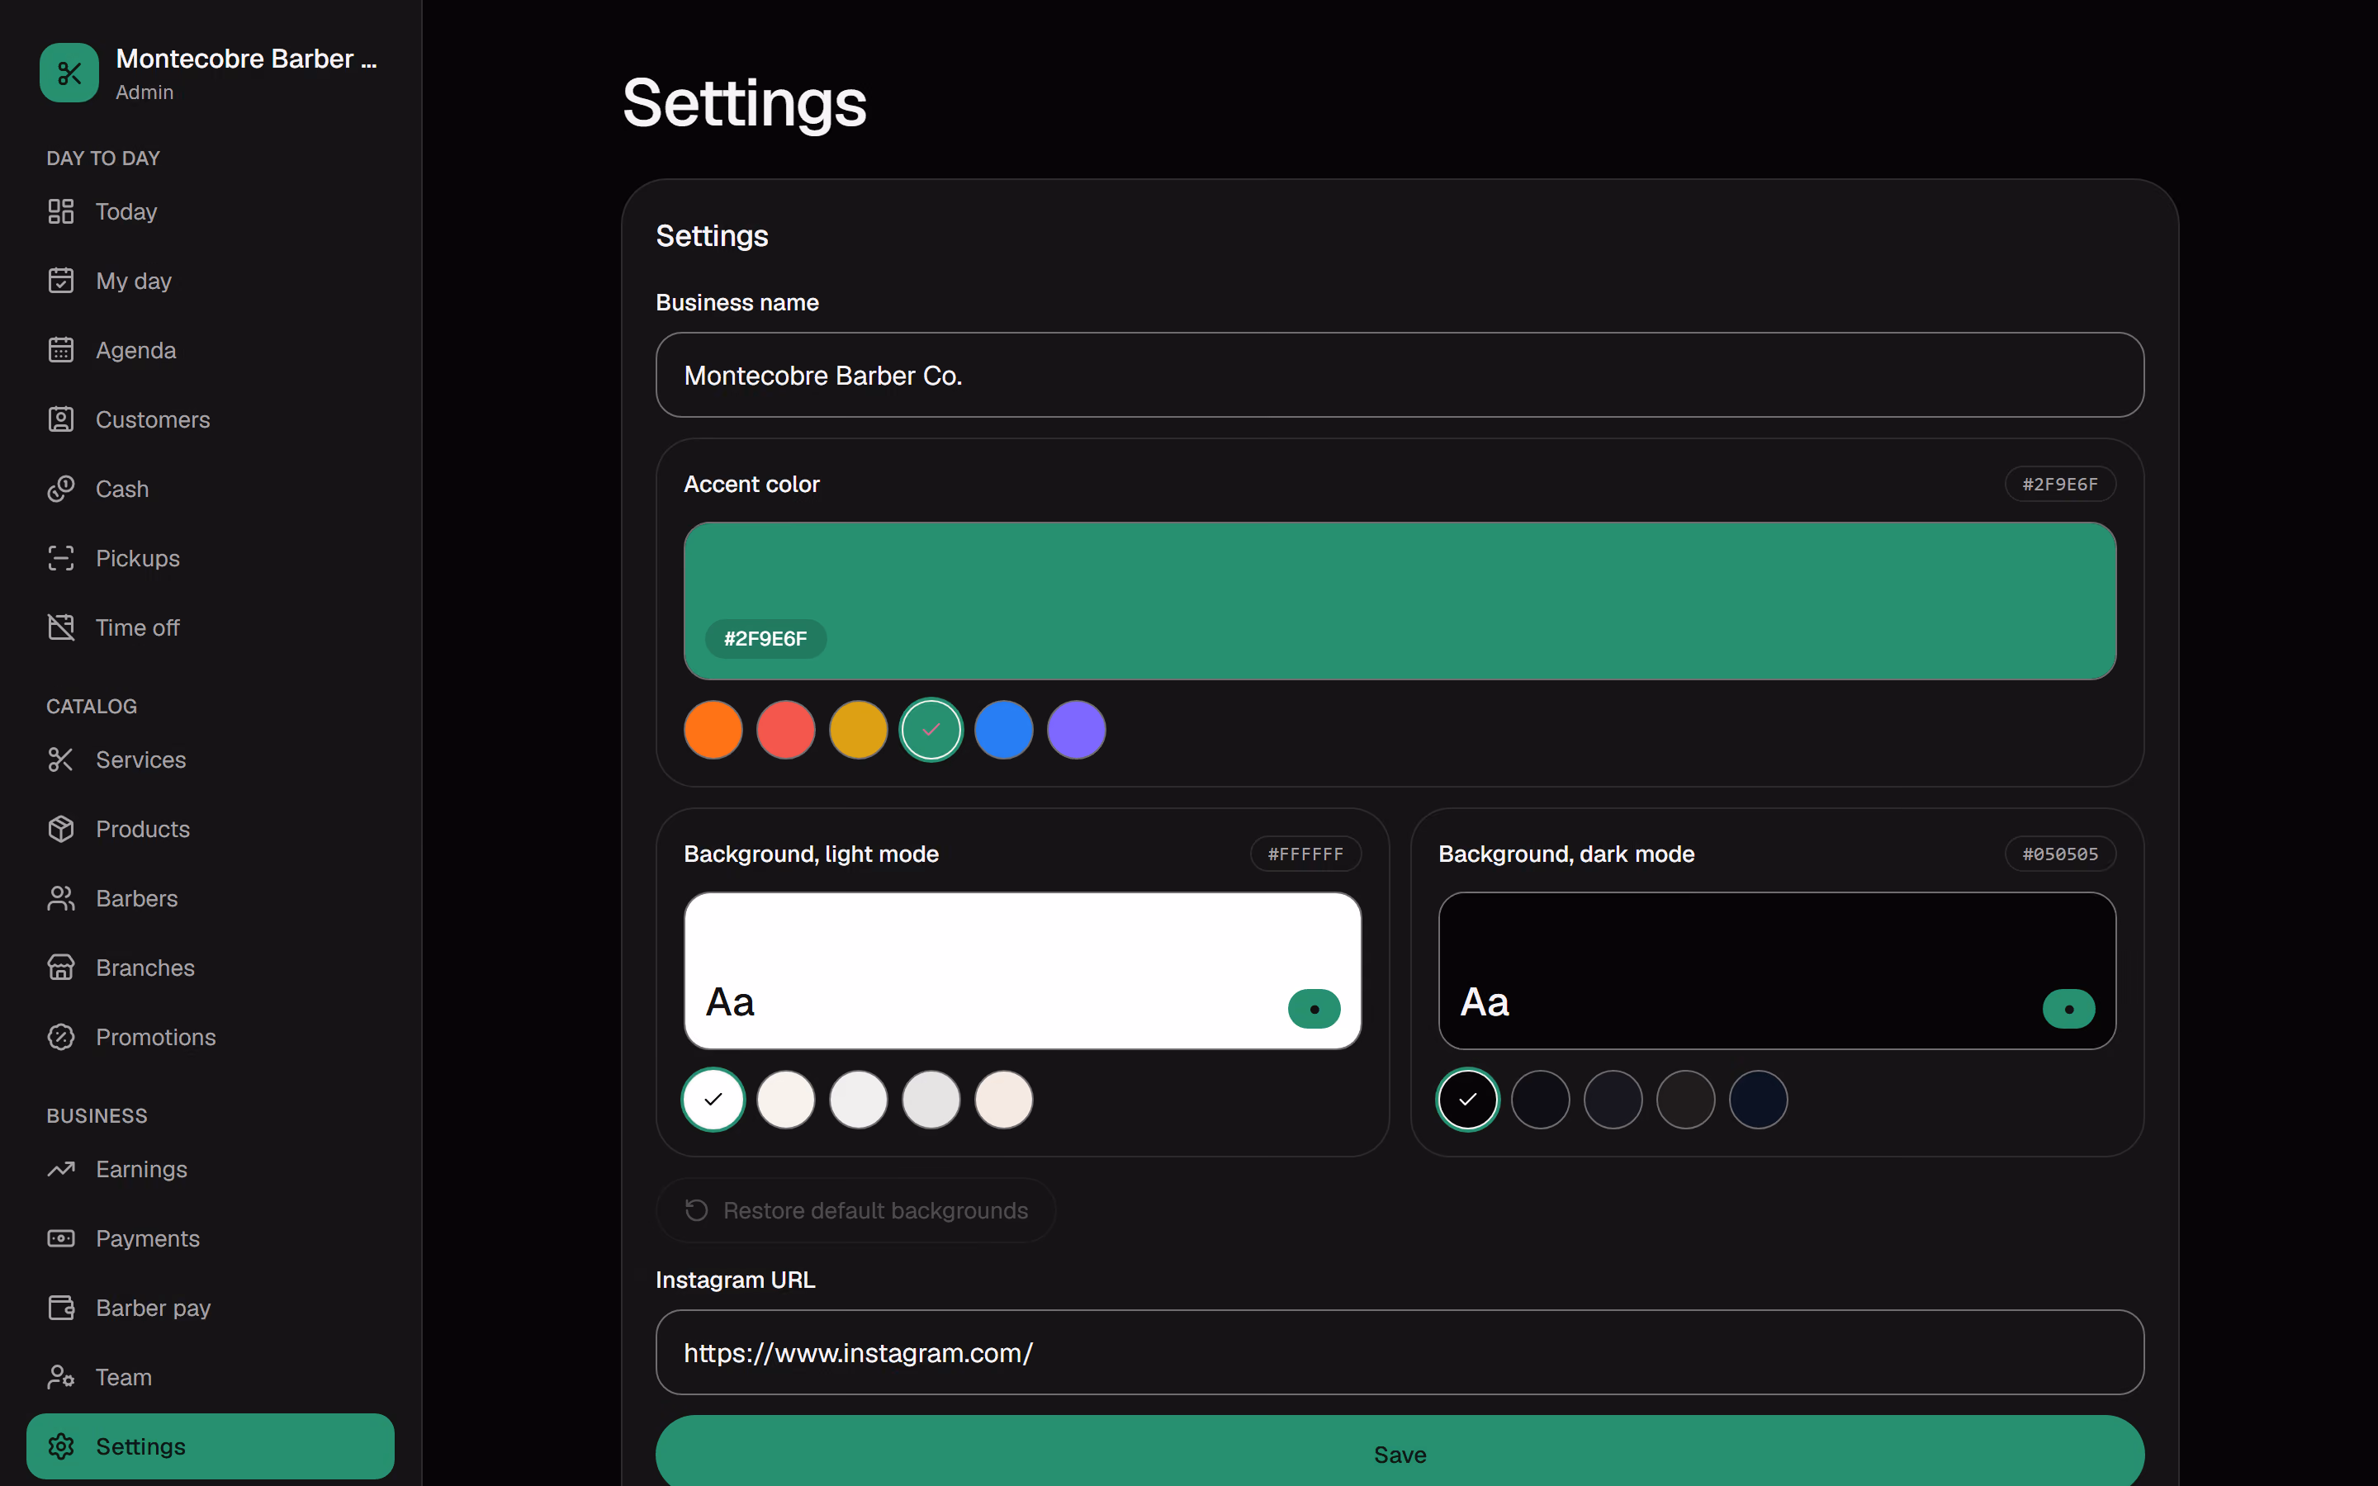Select the white checked light background swatch

(713, 1100)
